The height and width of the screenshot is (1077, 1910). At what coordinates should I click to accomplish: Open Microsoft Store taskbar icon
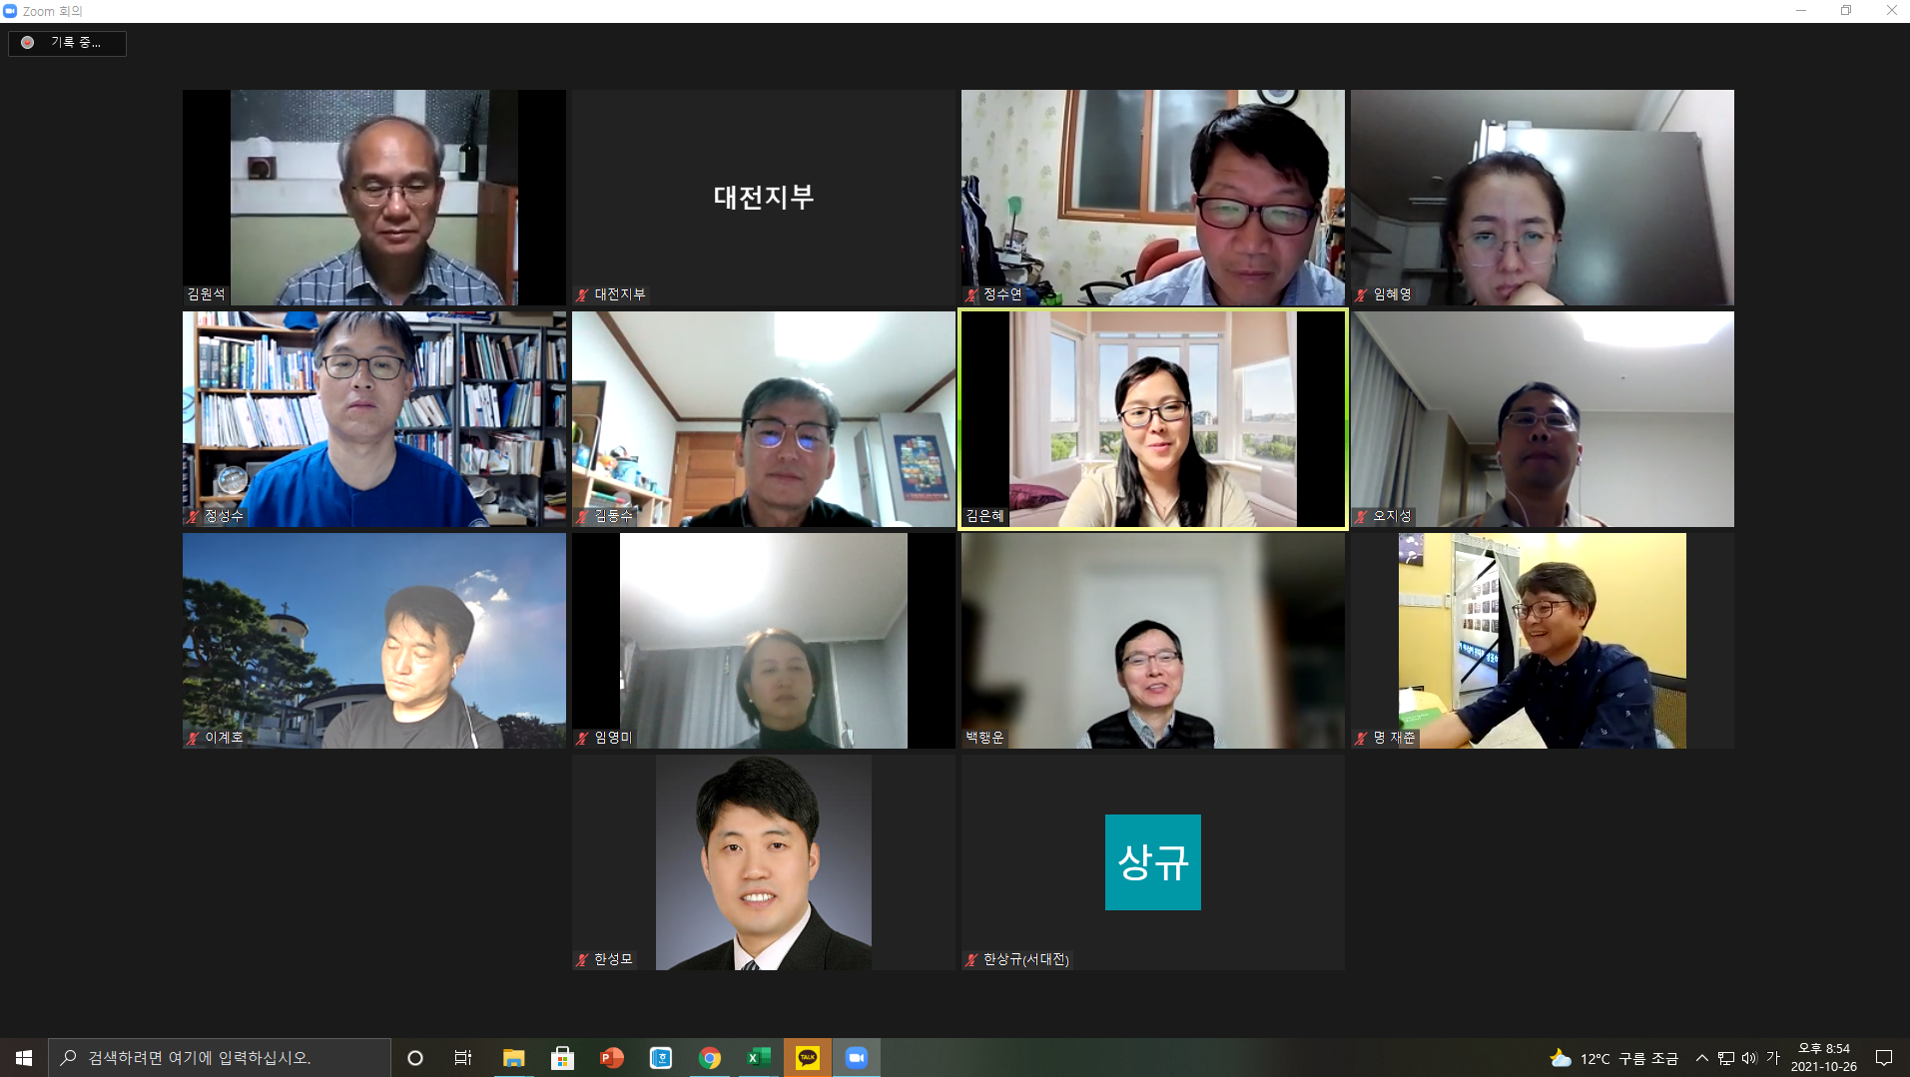pyautogui.click(x=562, y=1058)
